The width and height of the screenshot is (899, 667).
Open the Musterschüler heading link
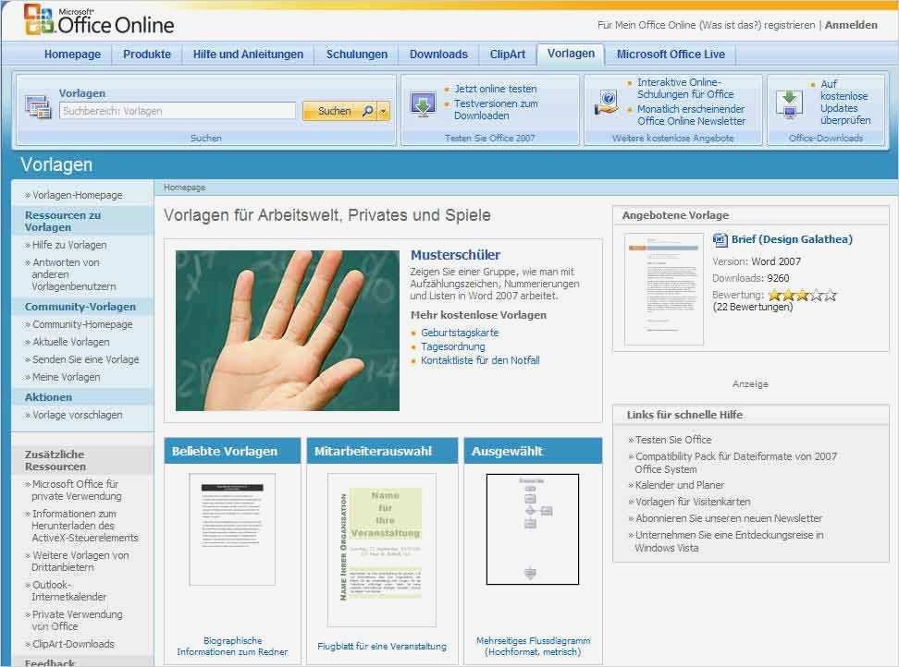pyautogui.click(x=455, y=255)
